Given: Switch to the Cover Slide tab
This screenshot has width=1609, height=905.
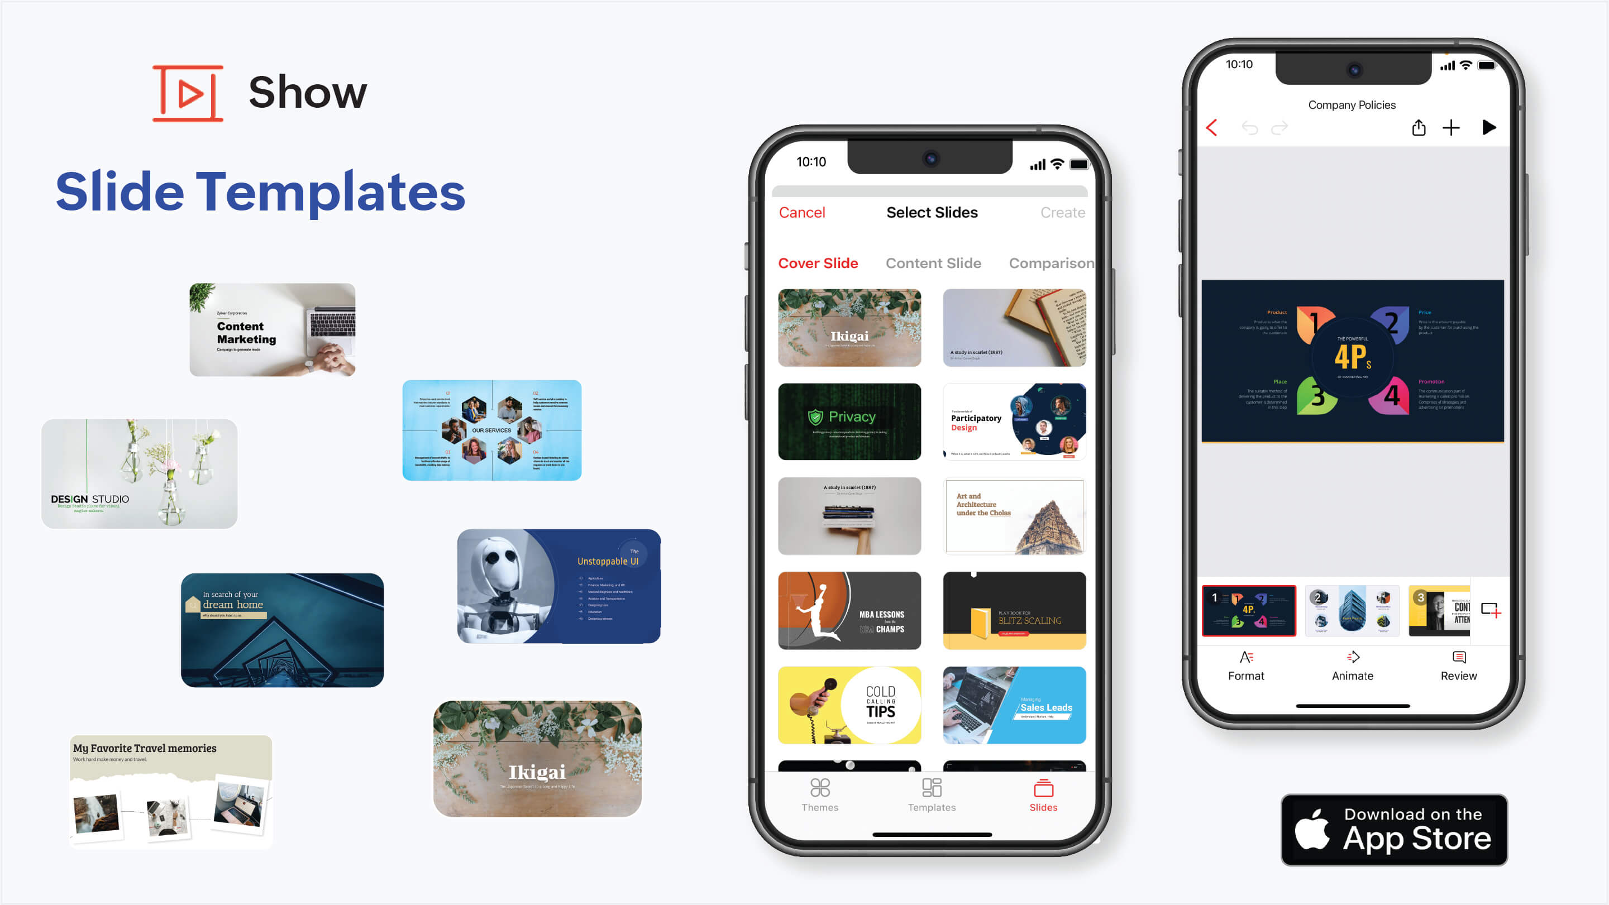Looking at the screenshot, I should point(818,263).
